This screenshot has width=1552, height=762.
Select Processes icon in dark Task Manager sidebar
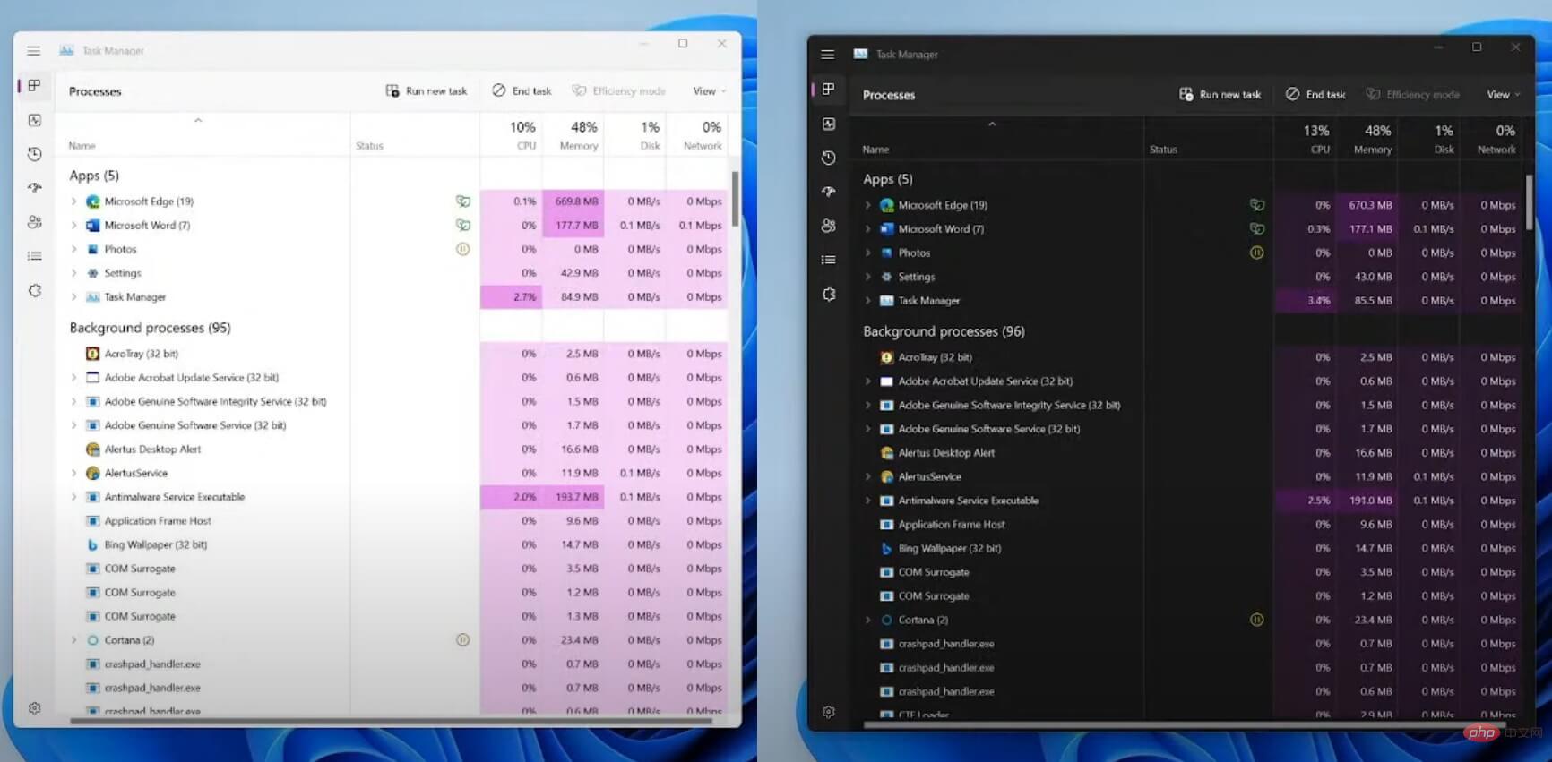click(828, 90)
